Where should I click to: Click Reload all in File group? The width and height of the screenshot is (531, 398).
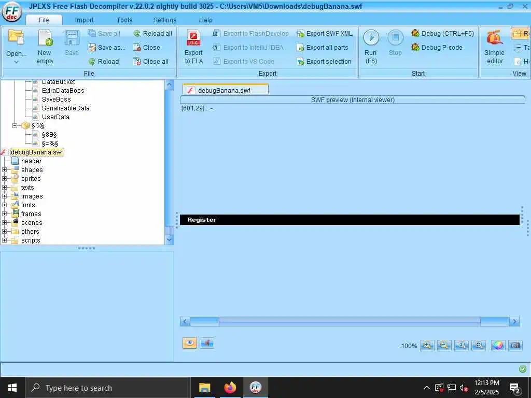pos(152,34)
